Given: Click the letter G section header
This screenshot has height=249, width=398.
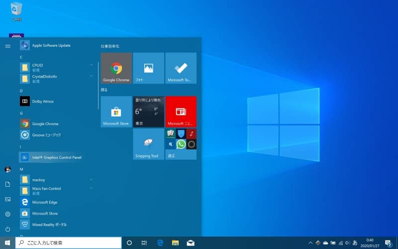Looking at the screenshot, I should tap(21, 113).
